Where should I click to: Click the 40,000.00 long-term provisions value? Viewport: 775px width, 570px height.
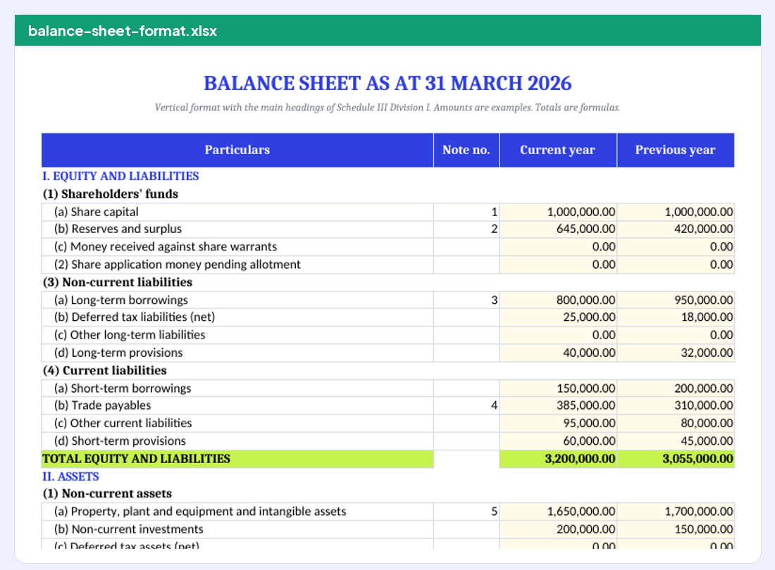coord(557,353)
